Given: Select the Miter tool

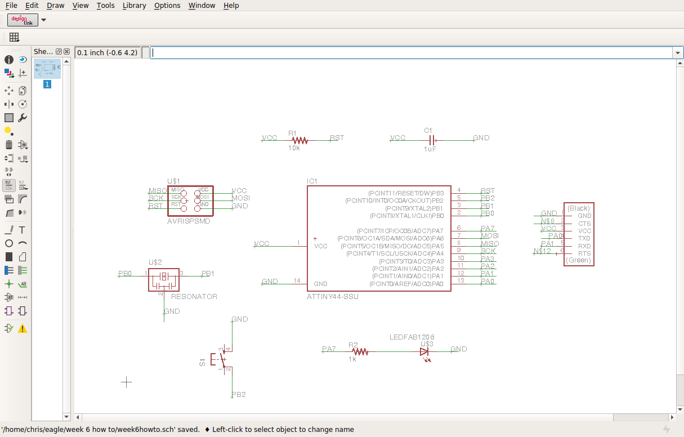Looking at the screenshot, I should [x=23, y=199].
